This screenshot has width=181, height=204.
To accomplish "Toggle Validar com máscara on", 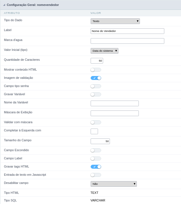I will point(96,122).
